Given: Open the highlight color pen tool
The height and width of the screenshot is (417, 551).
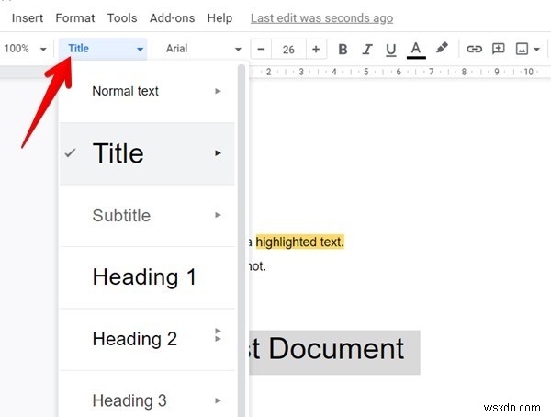Looking at the screenshot, I should pos(442,48).
